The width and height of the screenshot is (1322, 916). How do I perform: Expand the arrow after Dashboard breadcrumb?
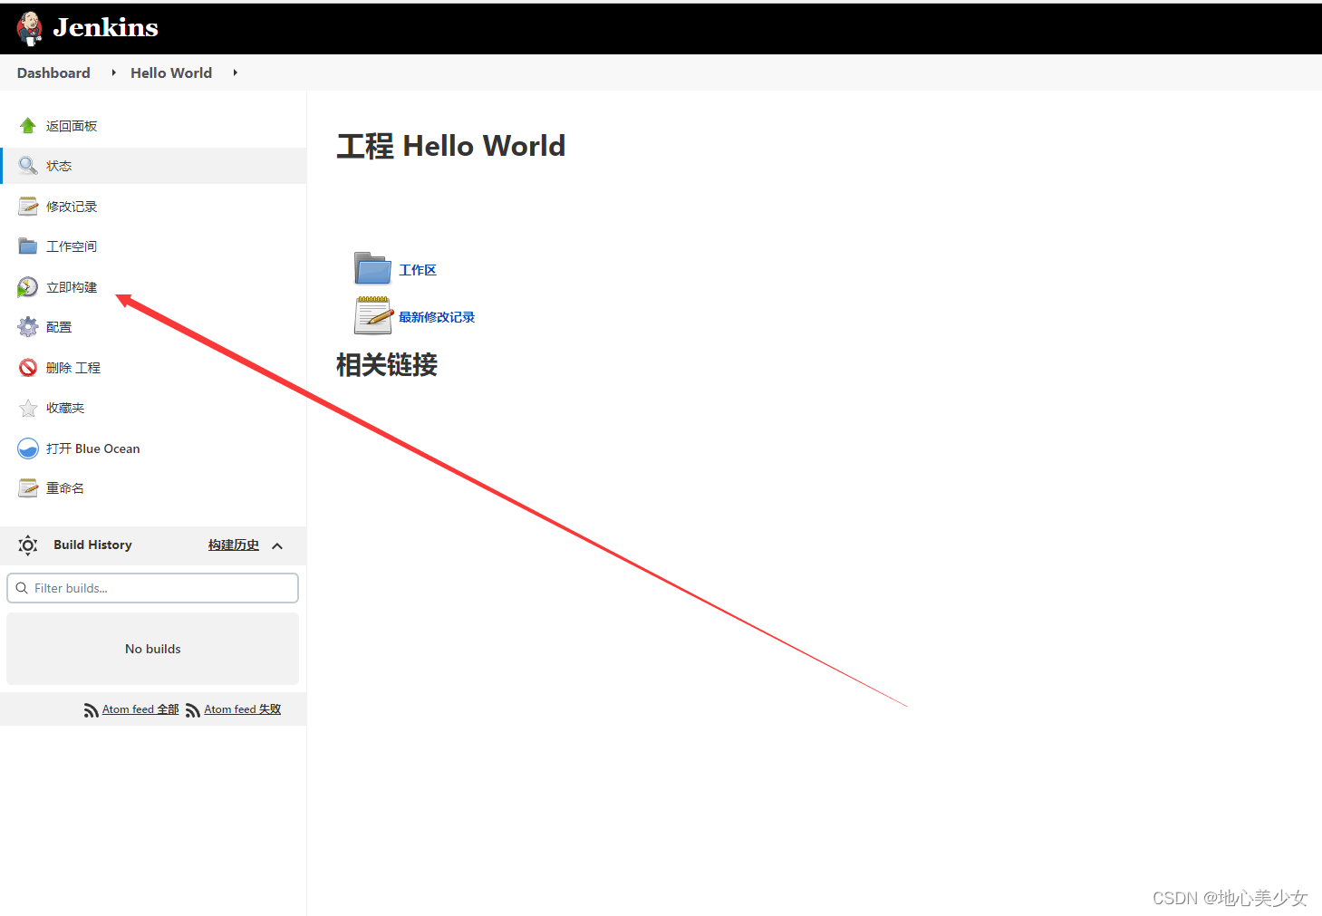(x=113, y=72)
